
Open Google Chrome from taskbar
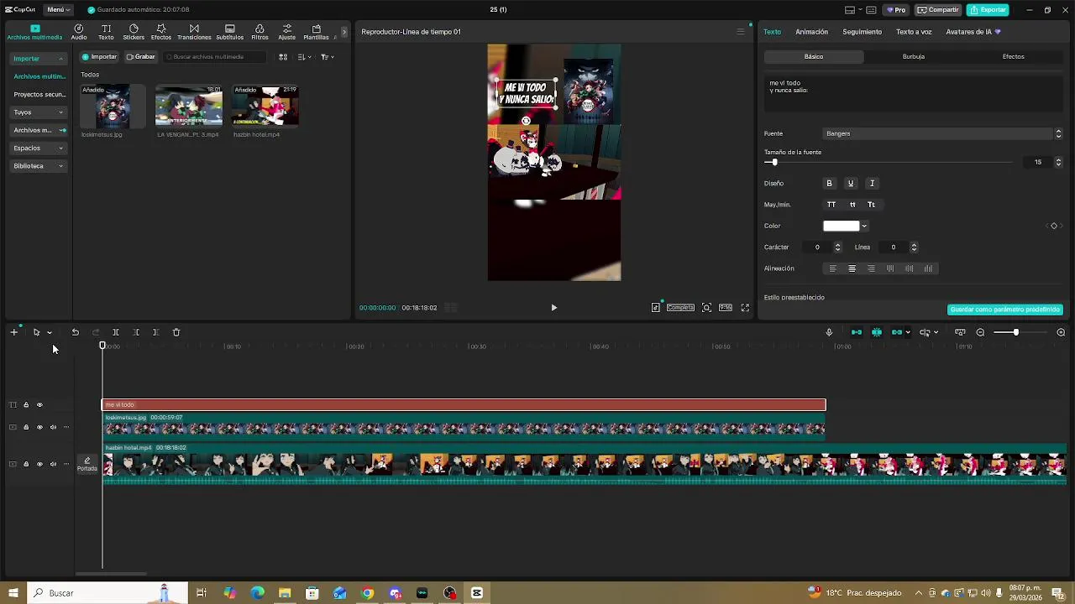click(x=367, y=593)
